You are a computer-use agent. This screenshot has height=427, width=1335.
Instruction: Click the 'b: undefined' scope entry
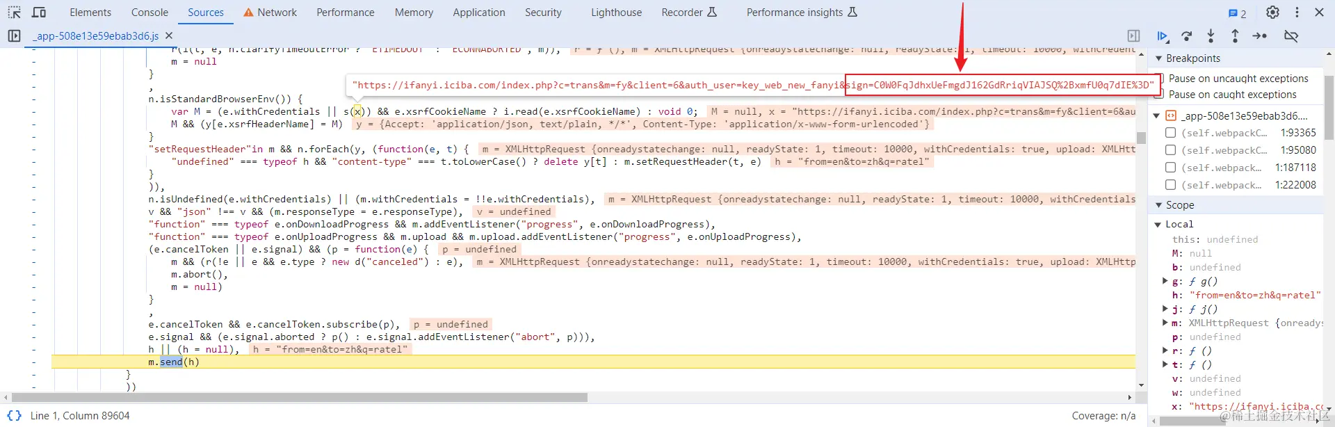point(1206,267)
